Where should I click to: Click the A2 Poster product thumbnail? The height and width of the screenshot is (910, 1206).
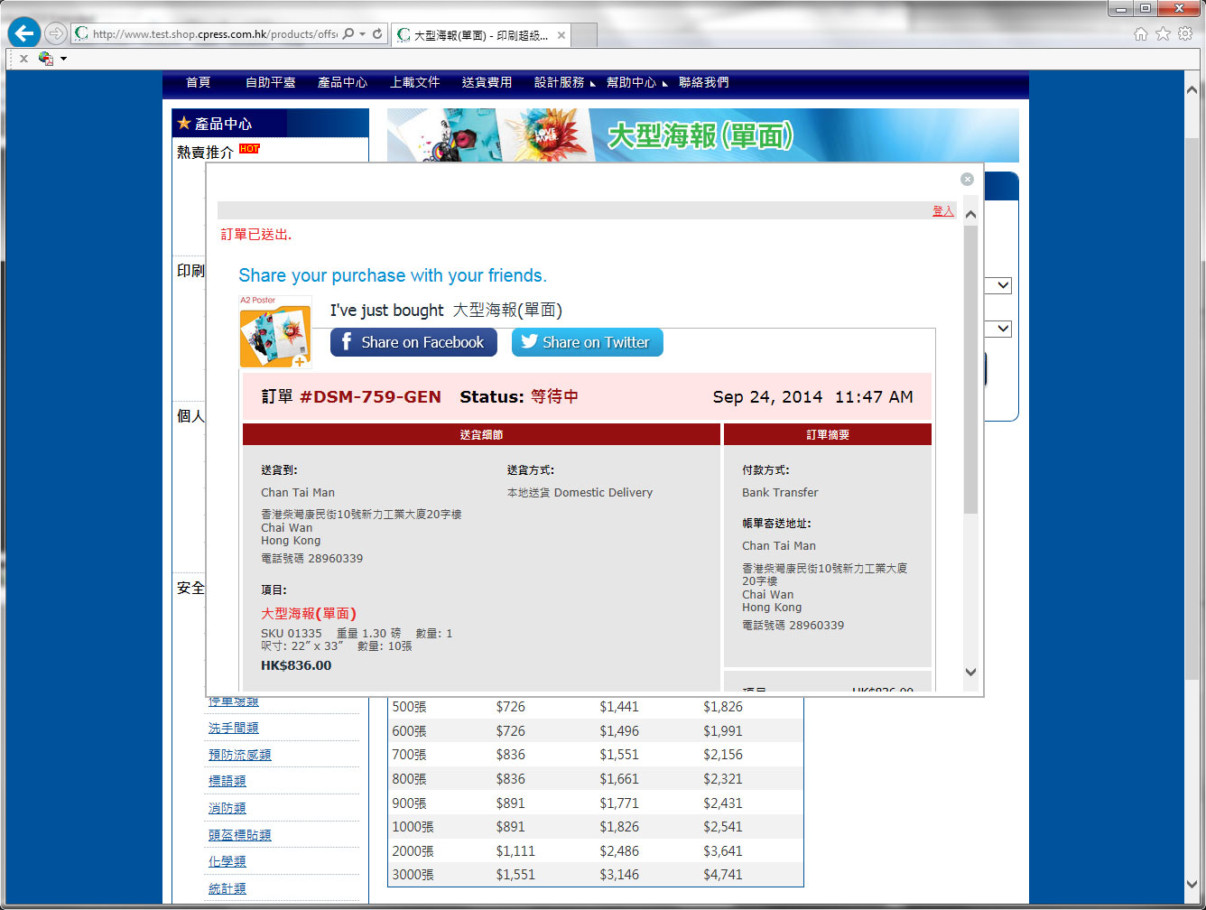pyautogui.click(x=275, y=332)
